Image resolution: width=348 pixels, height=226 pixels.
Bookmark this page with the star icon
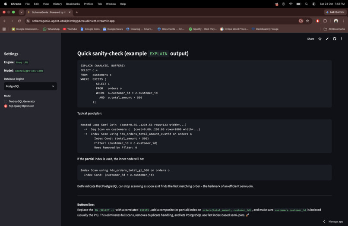[307, 21]
